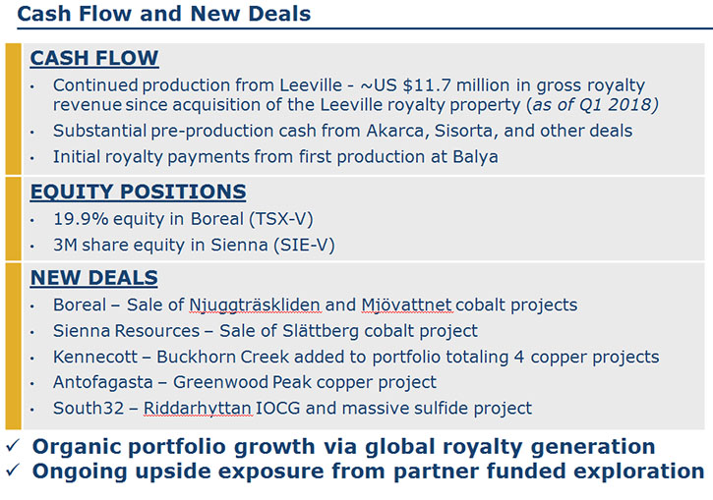Viewport: 713px width, 500px height.
Task: Click the checkmark before Ongoing upside exposure
Action: click(x=13, y=470)
